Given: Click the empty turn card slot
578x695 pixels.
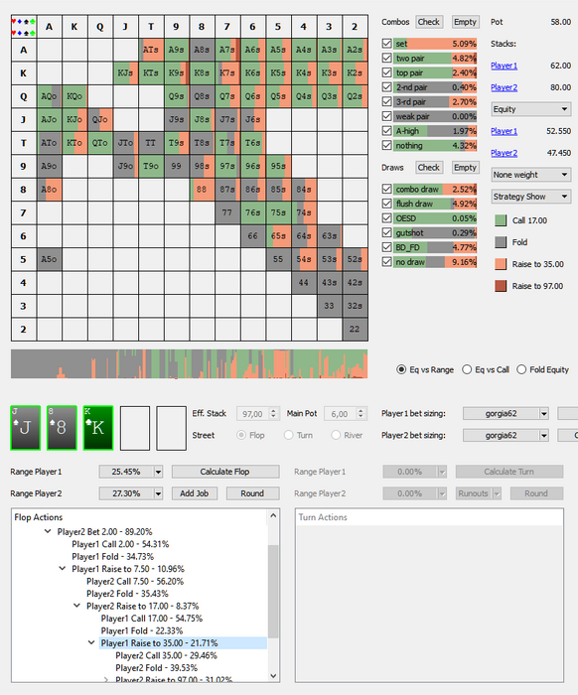Looking at the screenshot, I should (135, 428).
